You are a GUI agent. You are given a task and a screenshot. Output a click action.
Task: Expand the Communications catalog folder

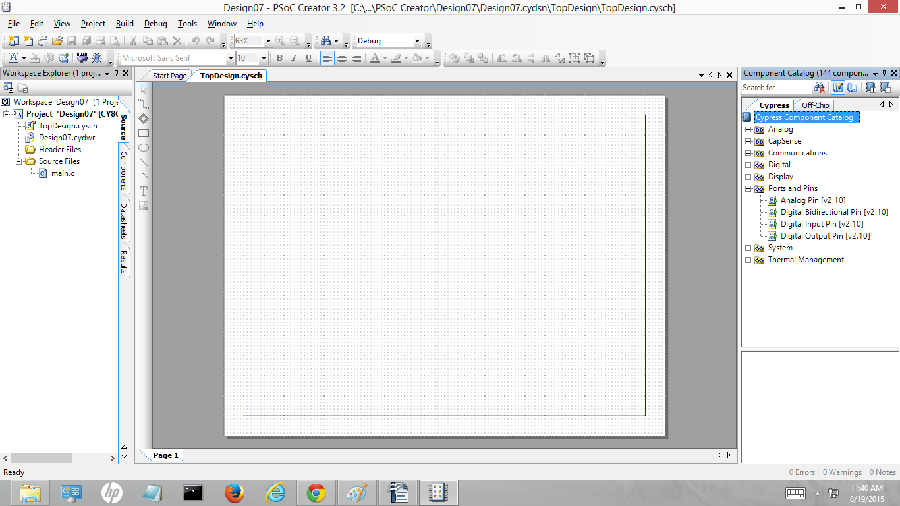click(748, 153)
